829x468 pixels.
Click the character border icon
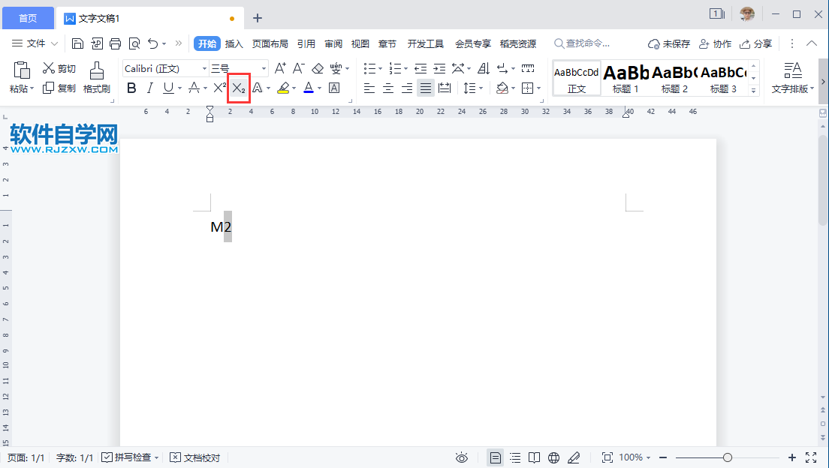pyautogui.click(x=334, y=88)
